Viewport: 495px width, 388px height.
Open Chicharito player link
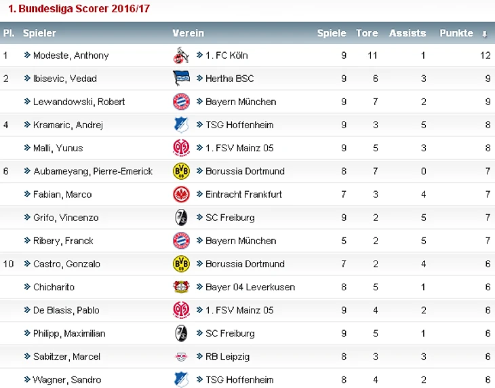[54, 287]
